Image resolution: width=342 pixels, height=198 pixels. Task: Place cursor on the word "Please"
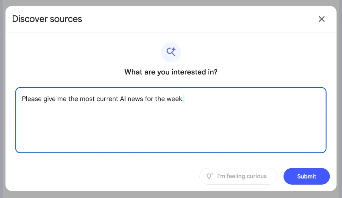pyautogui.click(x=31, y=99)
